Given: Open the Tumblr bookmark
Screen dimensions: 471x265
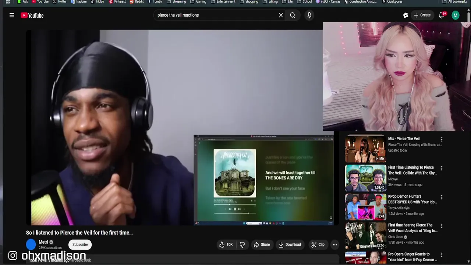Looking at the screenshot, I should pyautogui.click(x=155, y=2).
